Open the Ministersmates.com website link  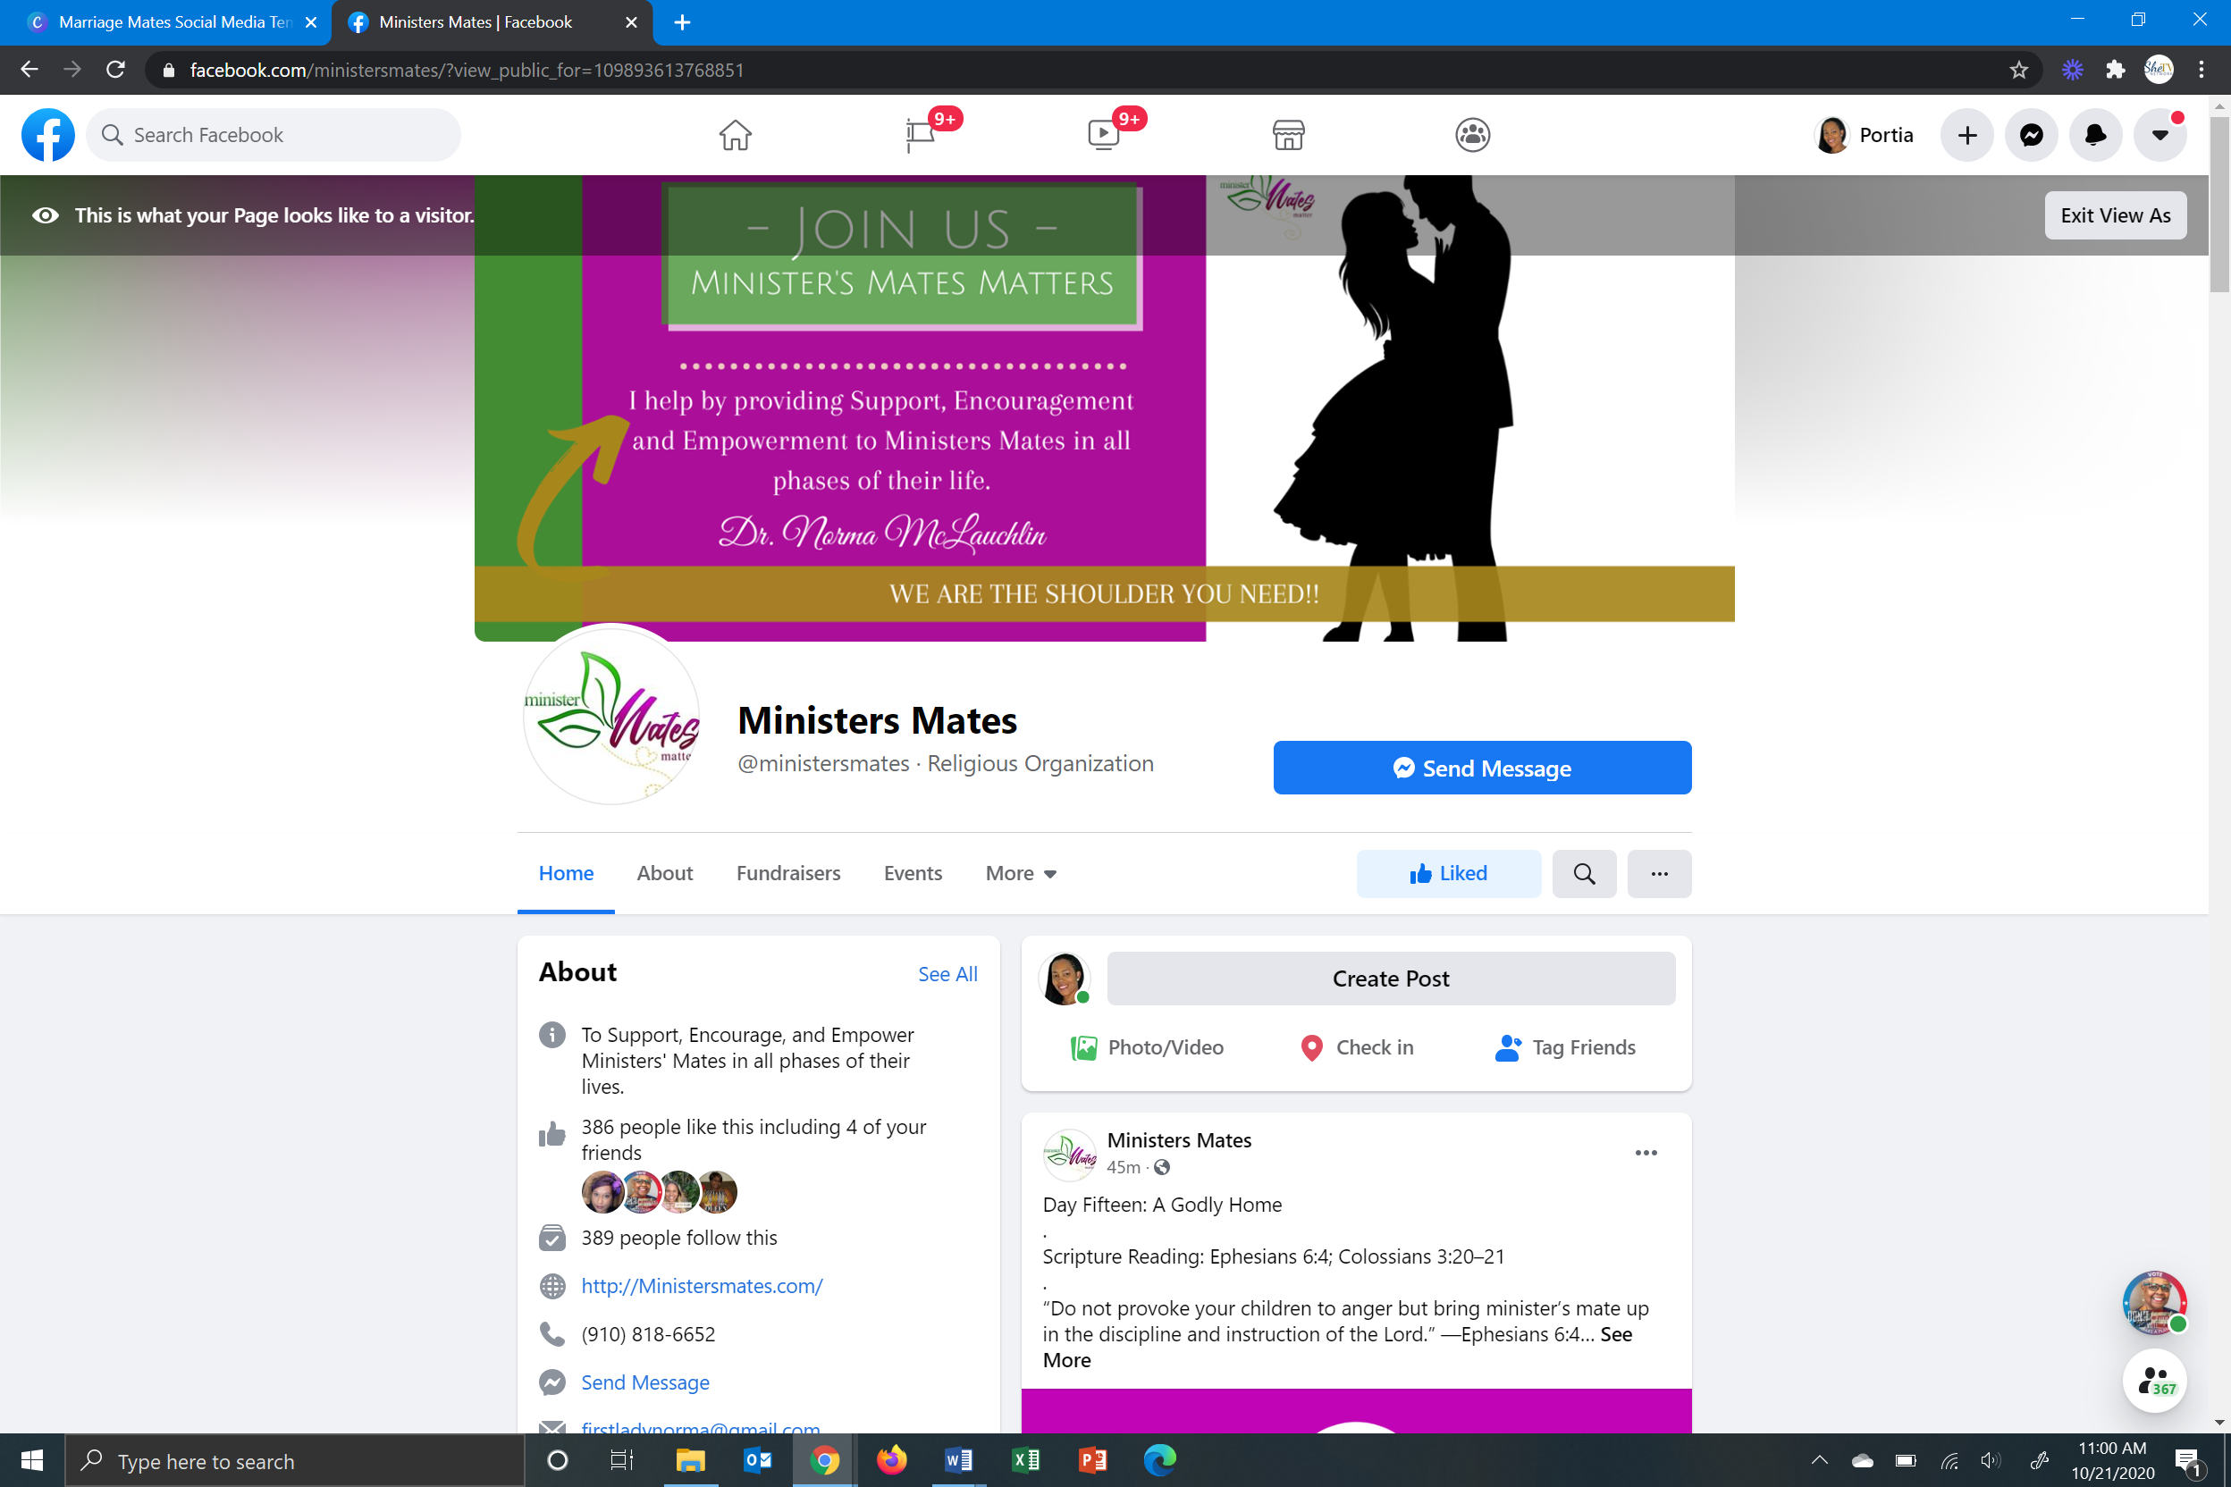click(x=702, y=1286)
